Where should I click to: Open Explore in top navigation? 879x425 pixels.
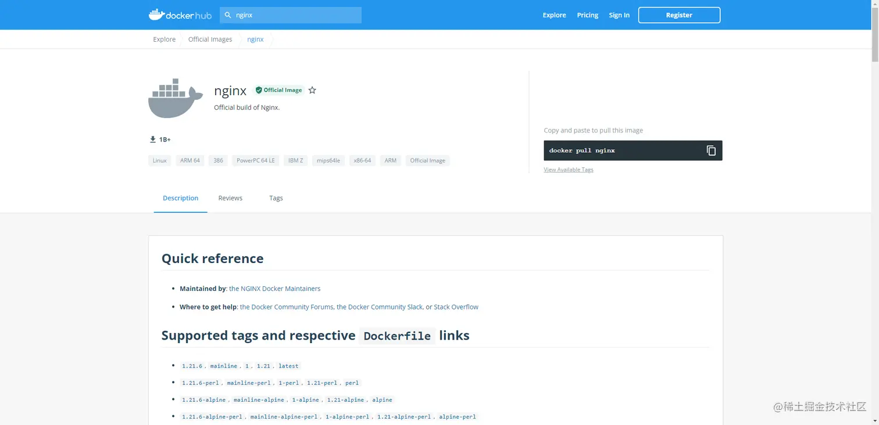554,15
